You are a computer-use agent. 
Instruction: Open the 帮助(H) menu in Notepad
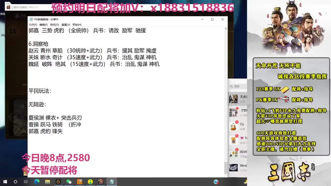click(77, 25)
